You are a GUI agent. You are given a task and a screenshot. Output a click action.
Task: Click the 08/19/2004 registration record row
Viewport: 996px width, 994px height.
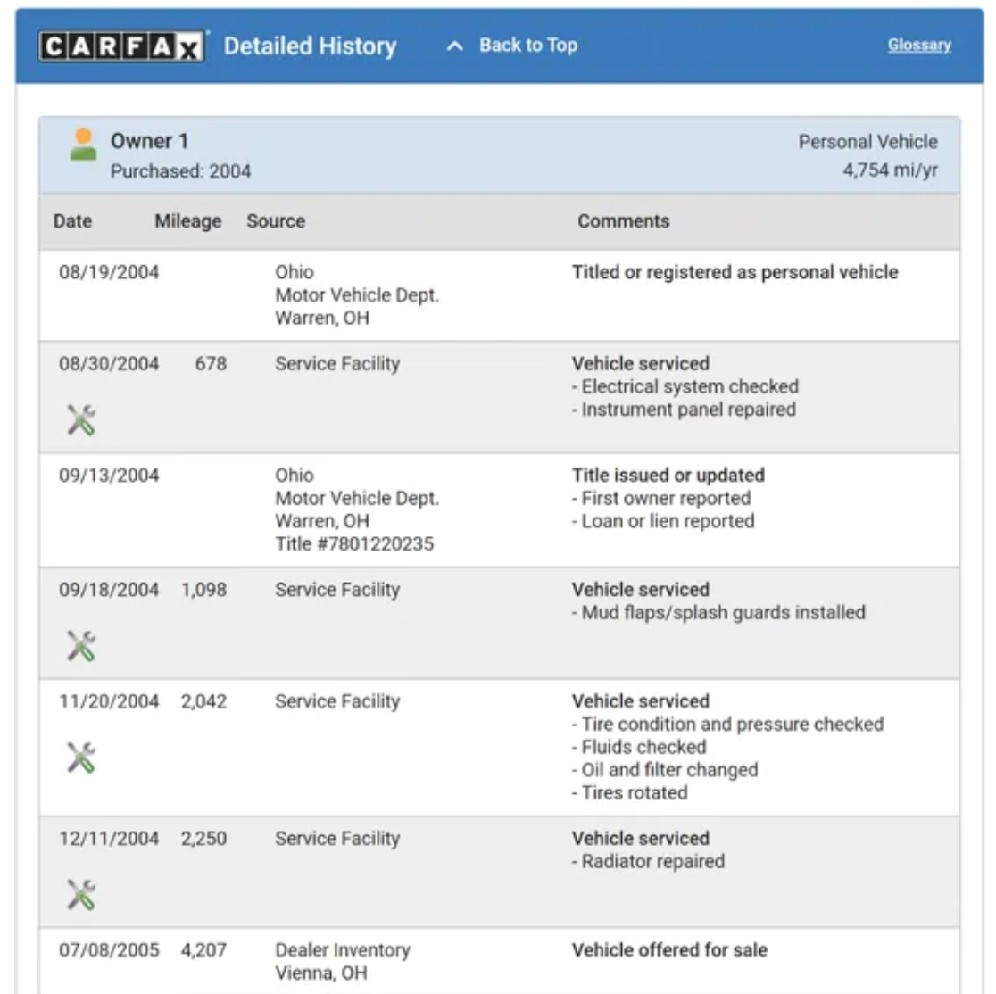pyautogui.click(x=499, y=295)
